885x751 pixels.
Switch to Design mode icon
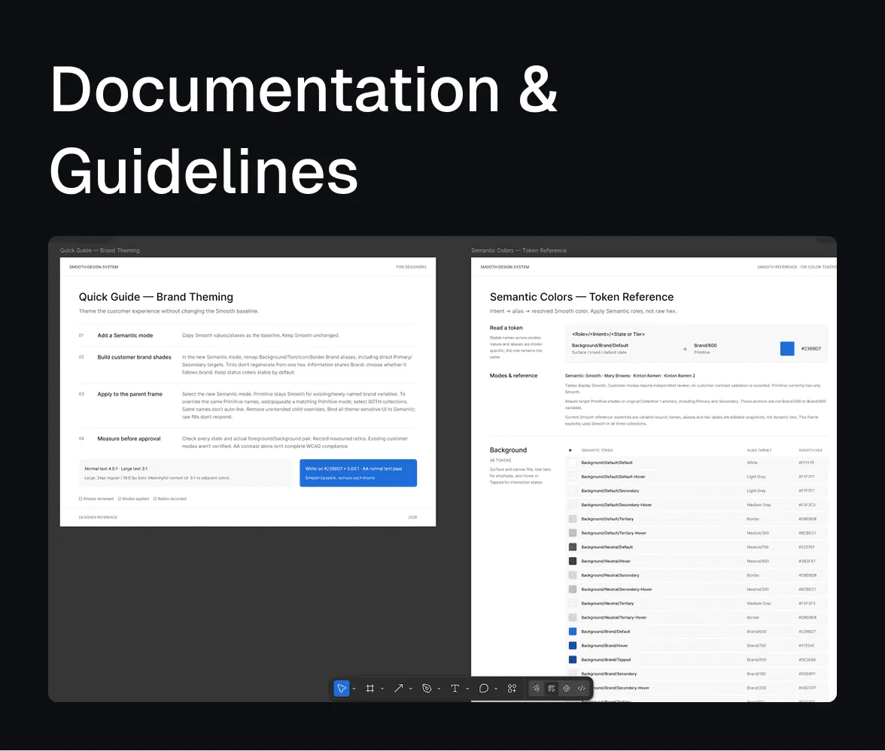(552, 689)
